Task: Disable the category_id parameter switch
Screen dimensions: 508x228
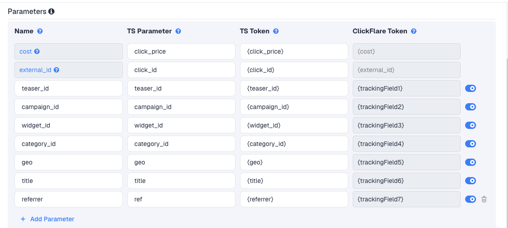Action: point(471,144)
